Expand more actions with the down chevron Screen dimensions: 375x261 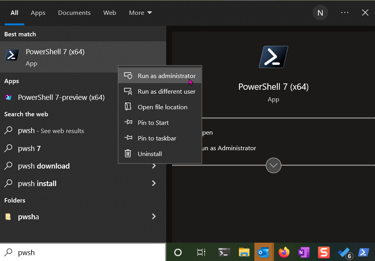click(274, 165)
